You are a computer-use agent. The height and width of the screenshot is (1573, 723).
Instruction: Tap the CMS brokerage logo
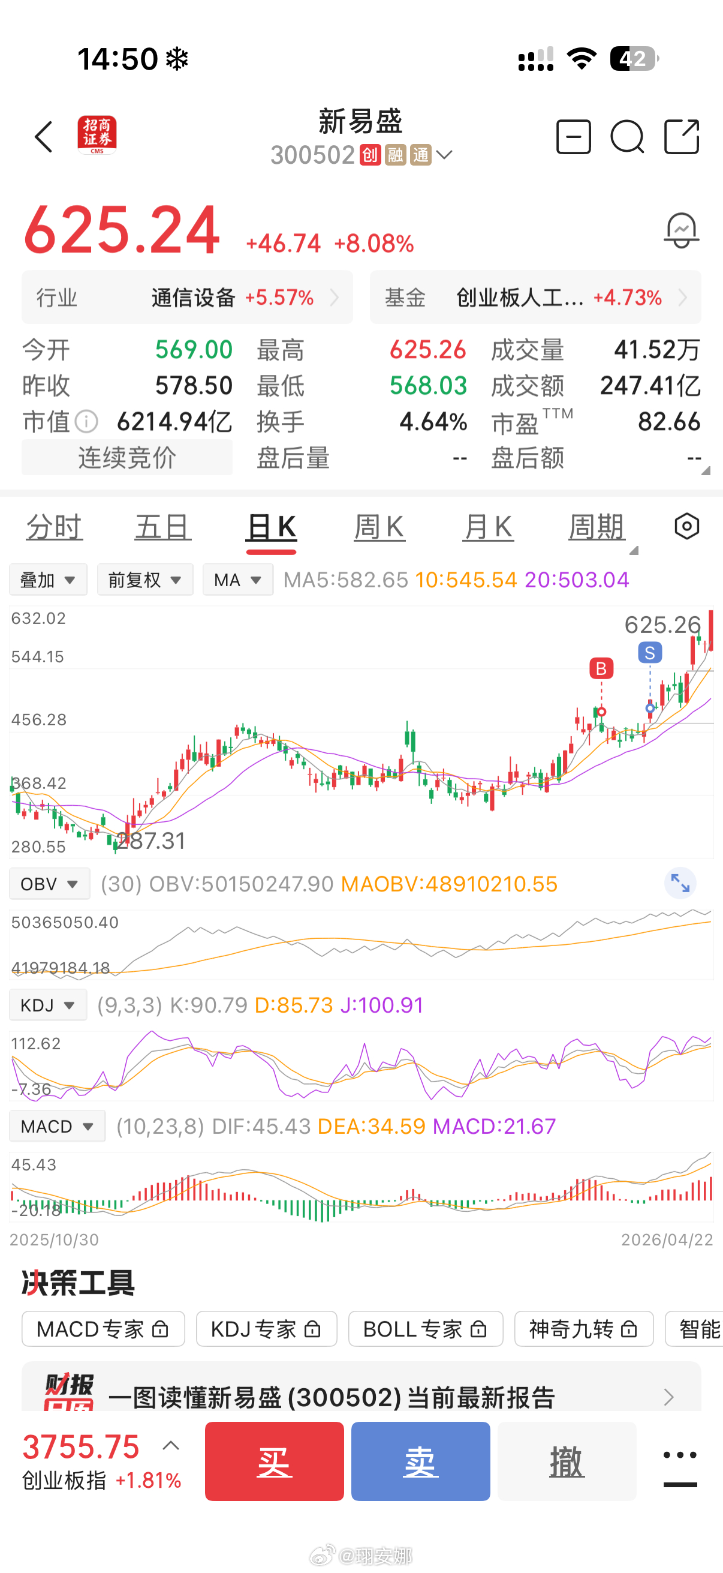point(97,135)
